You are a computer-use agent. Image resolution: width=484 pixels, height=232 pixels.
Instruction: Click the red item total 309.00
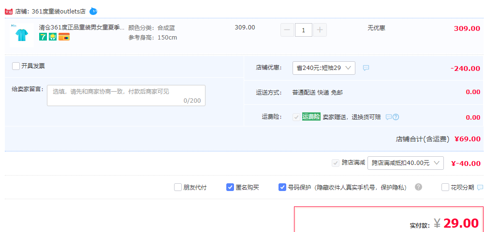pyautogui.click(x=467, y=28)
